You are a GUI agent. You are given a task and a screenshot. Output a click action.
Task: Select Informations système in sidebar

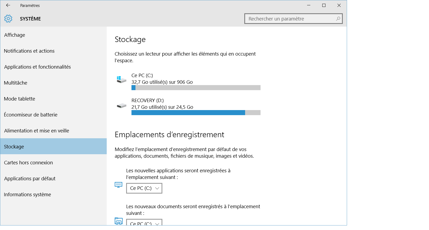[27, 194]
